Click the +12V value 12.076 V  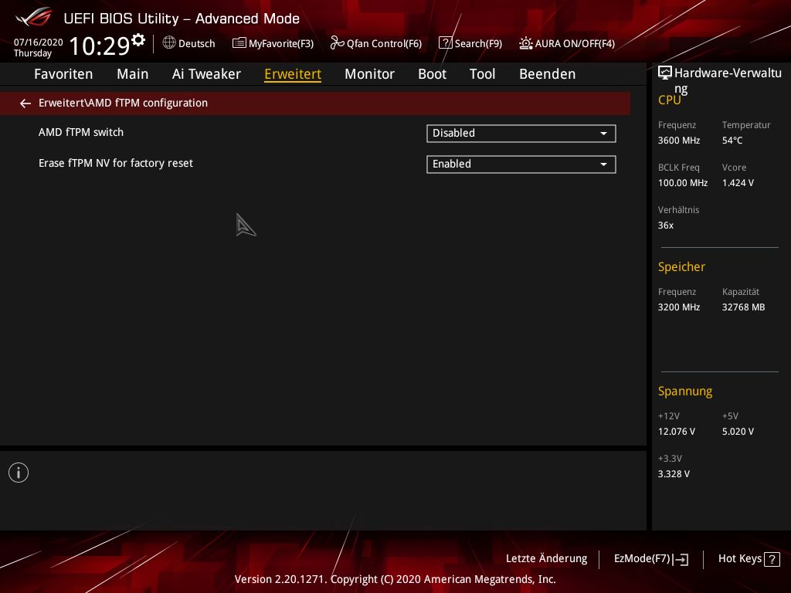tap(677, 432)
